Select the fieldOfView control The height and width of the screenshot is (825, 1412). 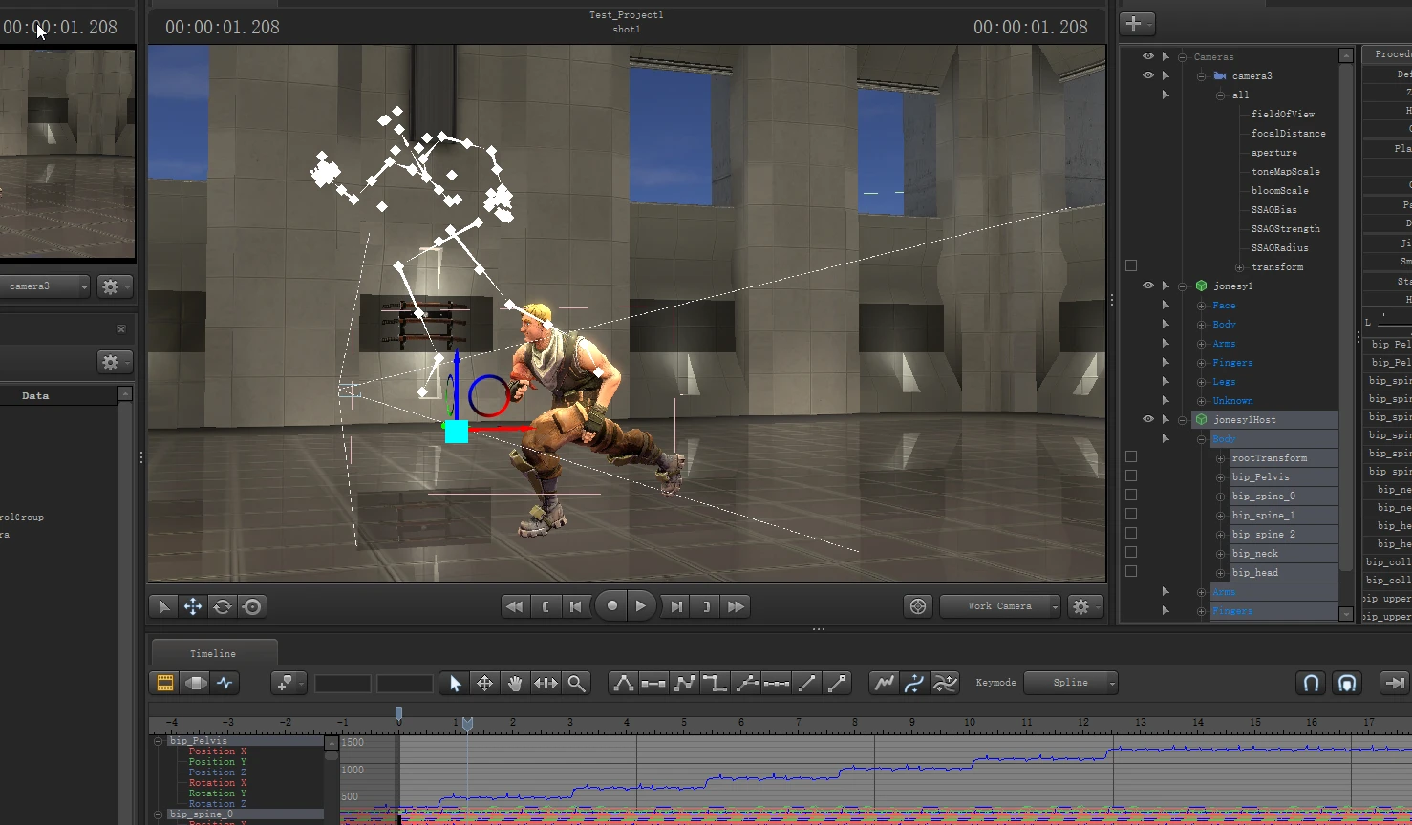pyautogui.click(x=1282, y=114)
